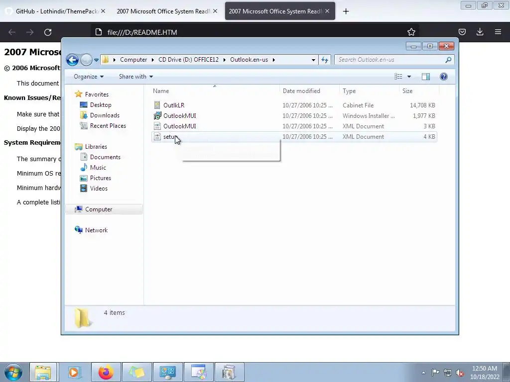This screenshot has width=510, height=382.
Task: Click the 14,708 KB size cell
Action: click(422, 105)
